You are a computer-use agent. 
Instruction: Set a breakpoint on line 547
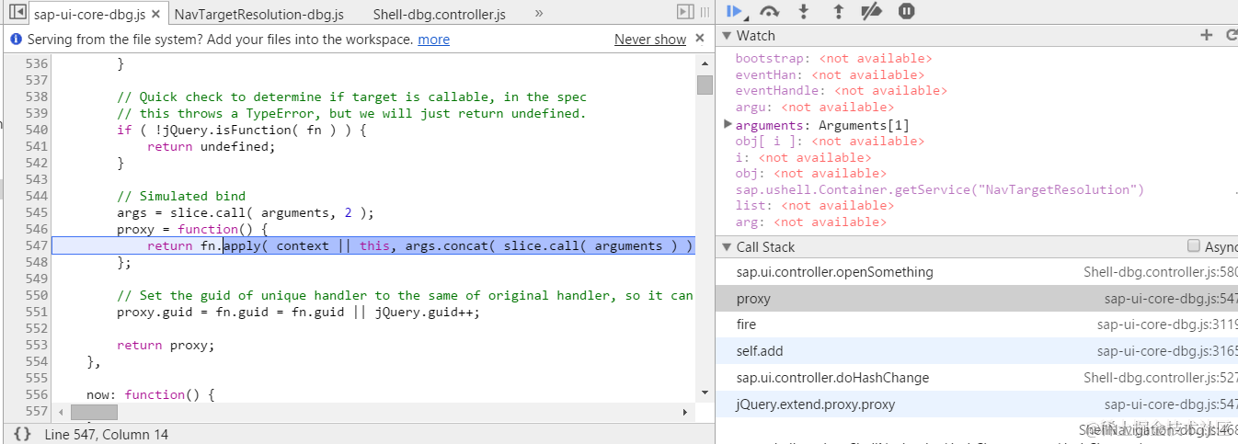pos(35,245)
